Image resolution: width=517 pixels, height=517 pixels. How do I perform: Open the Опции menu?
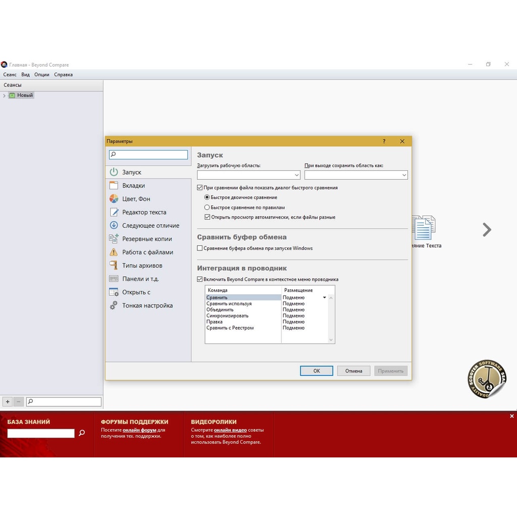[42, 75]
